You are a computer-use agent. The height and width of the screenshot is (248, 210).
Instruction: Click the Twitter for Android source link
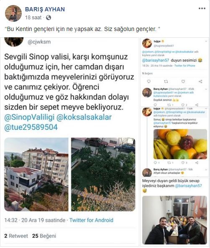(91, 220)
